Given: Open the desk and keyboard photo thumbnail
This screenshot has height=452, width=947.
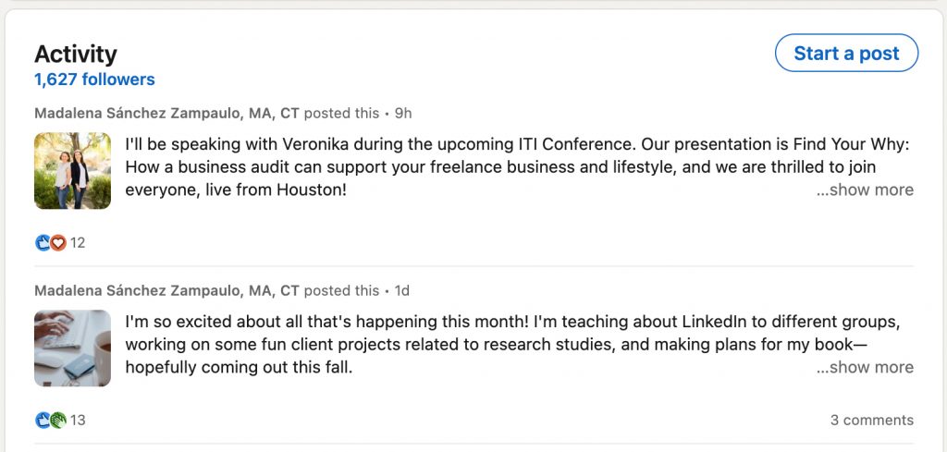Looking at the screenshot, I should 72,348.
